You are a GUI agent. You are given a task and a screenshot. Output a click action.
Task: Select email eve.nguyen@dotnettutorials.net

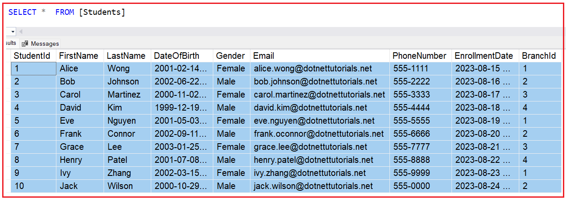coord(320,121)
